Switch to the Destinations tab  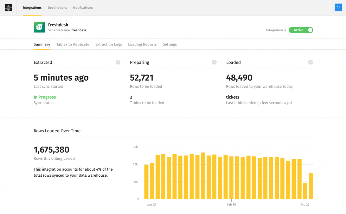click(x=57, y=7)
